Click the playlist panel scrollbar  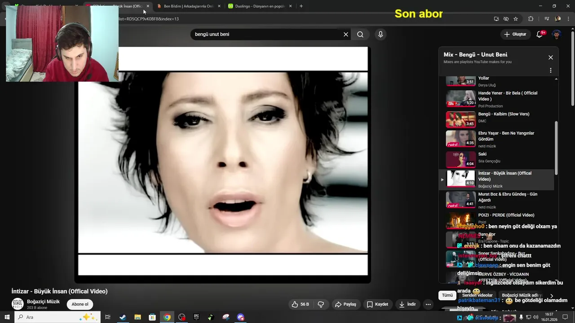coord(556,148)
